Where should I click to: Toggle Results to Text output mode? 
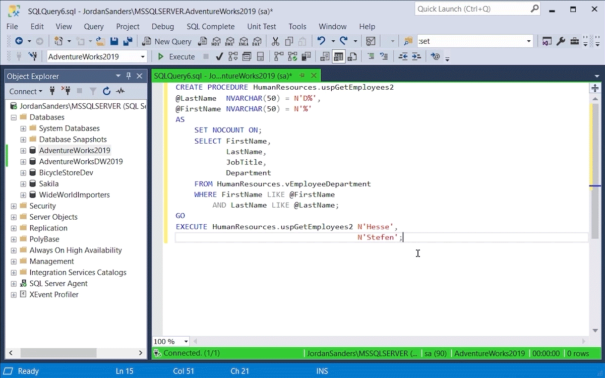[325, 56]
